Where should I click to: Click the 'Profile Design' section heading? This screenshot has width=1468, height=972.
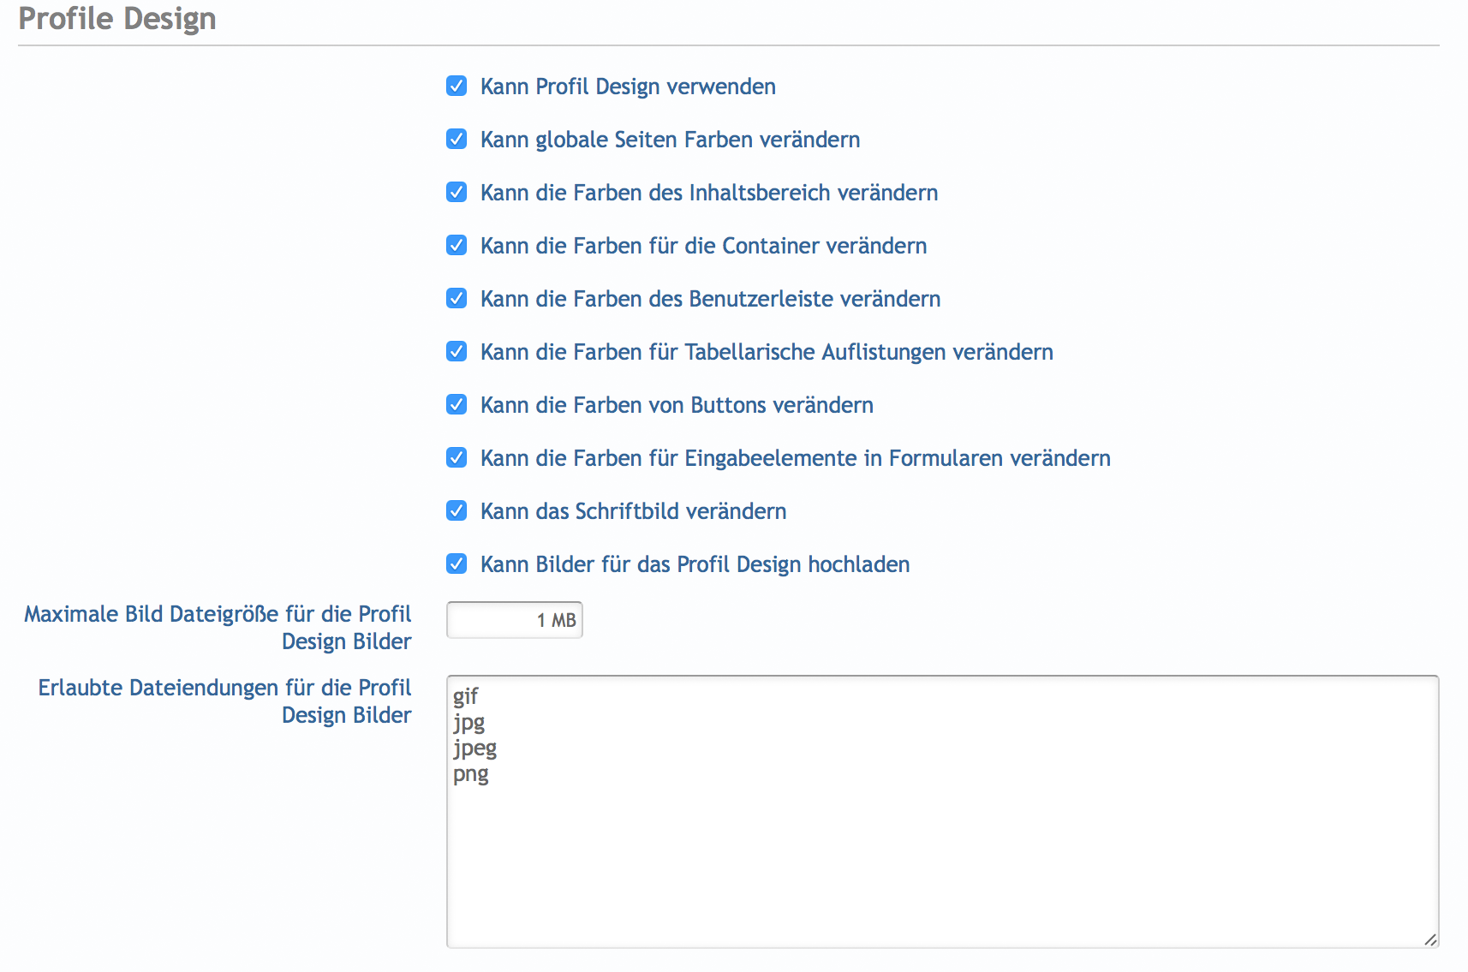click(117, 19)
